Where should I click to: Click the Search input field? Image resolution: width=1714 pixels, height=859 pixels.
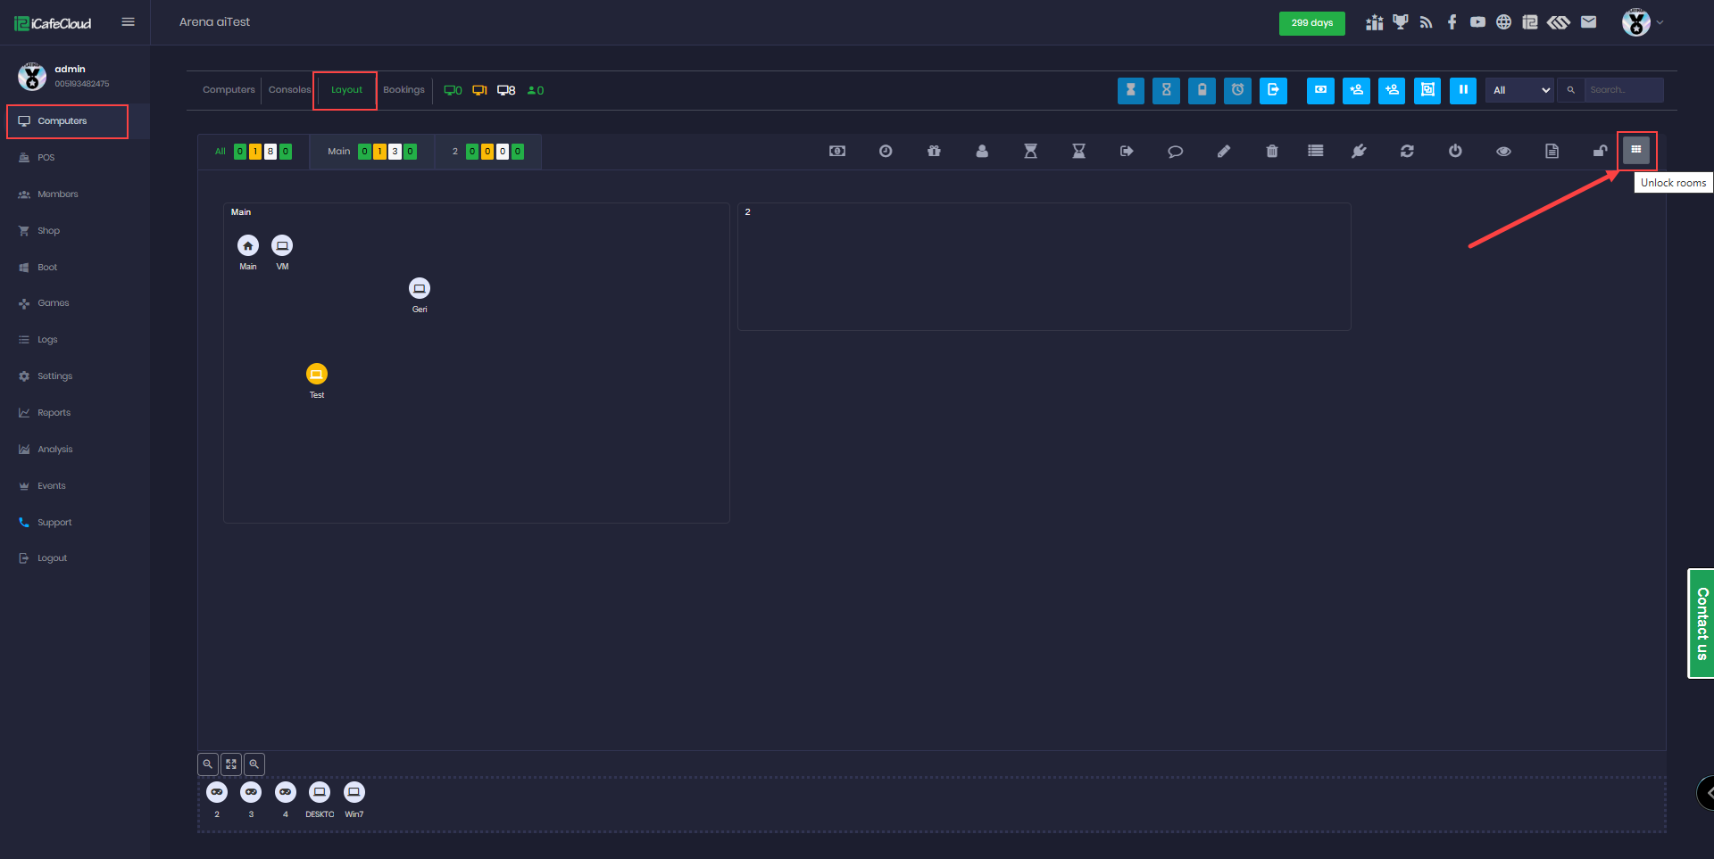[x=1623, y=90]
